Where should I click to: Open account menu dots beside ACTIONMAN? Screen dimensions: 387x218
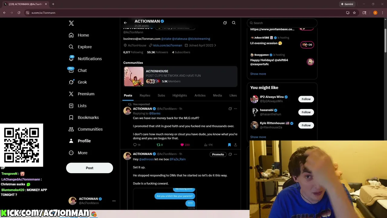pyautogui.click(x=114, y=201)
